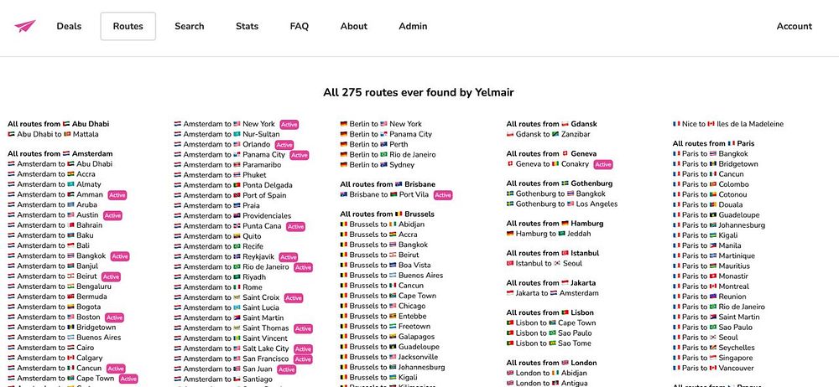This screenshot has height=387, width=839.
Task: Open Amsterdam to New York route
Action: coord(225,124)
